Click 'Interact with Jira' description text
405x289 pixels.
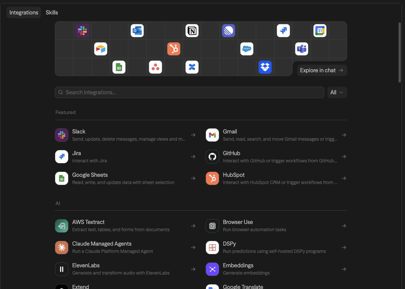coord(89,161)
